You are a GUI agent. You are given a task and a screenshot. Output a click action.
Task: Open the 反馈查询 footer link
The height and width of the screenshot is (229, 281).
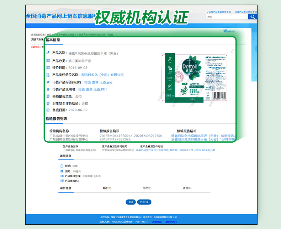[x=157, y=222]
